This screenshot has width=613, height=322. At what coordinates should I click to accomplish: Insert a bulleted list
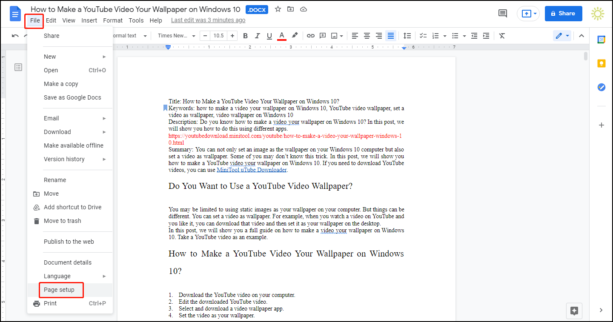(x=455, y=36)
